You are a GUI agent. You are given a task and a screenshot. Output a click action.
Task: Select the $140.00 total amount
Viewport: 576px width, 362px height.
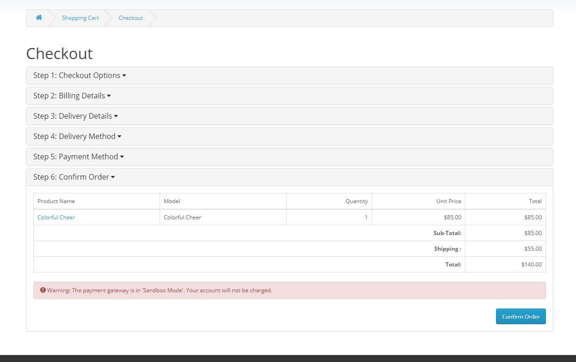(x=532, y=265)
